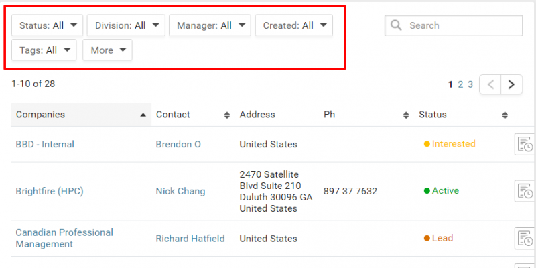Jump to page 3 of results
Screen dimensions: 536x268
[470, 84]
